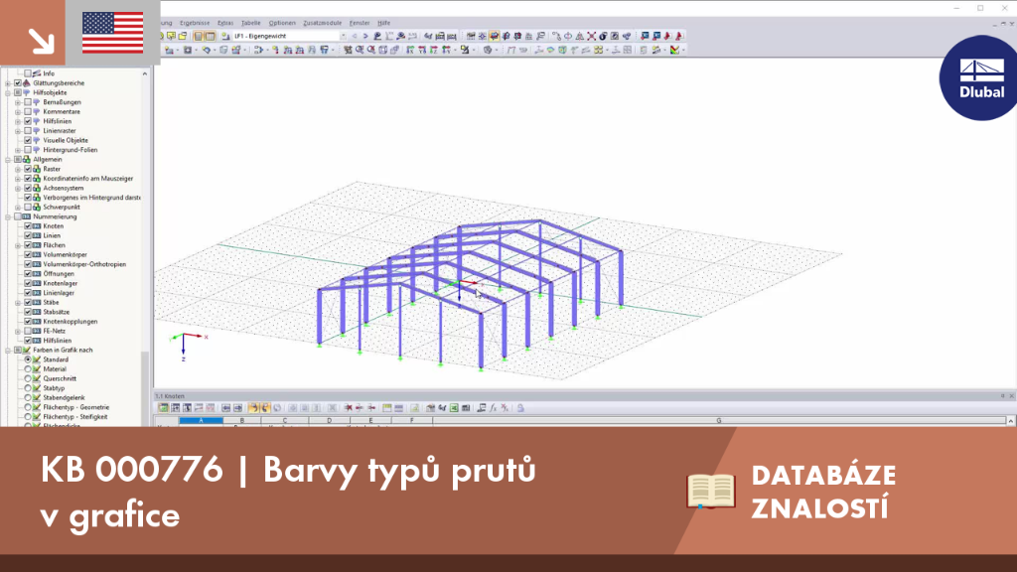
Task: Select column A header in the Knoten table
Action: (201, 421)
